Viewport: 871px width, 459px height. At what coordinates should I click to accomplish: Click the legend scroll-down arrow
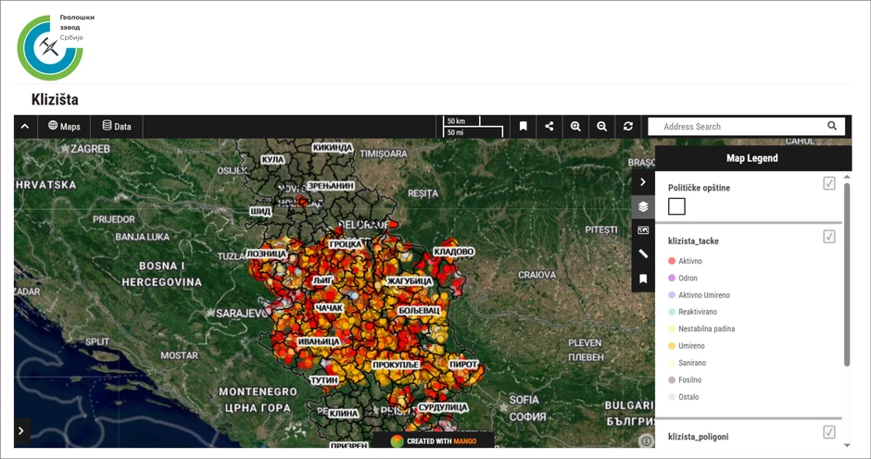coord(847,444)
